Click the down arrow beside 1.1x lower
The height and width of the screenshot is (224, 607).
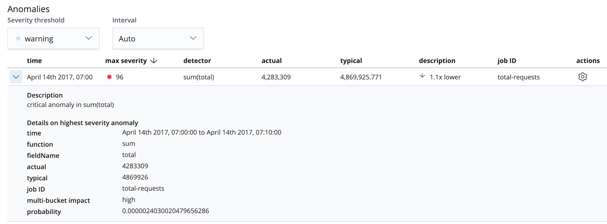pos(422,76)
